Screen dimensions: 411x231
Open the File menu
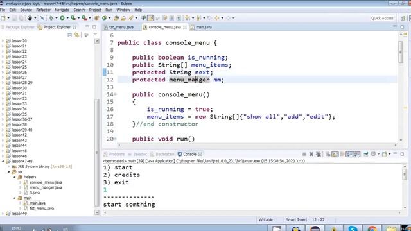point(3,10)
